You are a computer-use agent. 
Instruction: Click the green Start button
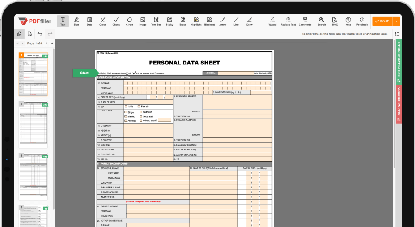tap(85, 73)
